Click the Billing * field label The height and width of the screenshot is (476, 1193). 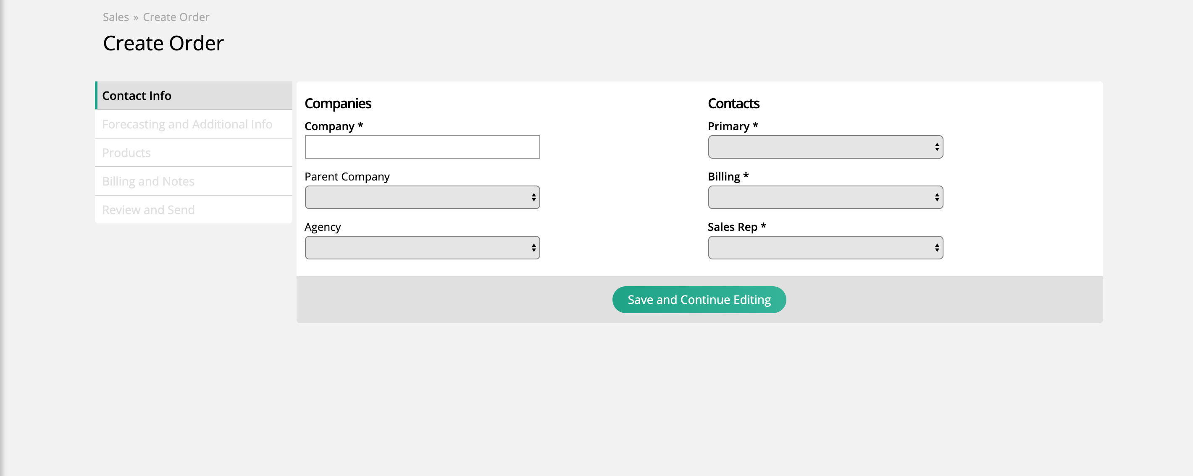[x=728, y=177]
